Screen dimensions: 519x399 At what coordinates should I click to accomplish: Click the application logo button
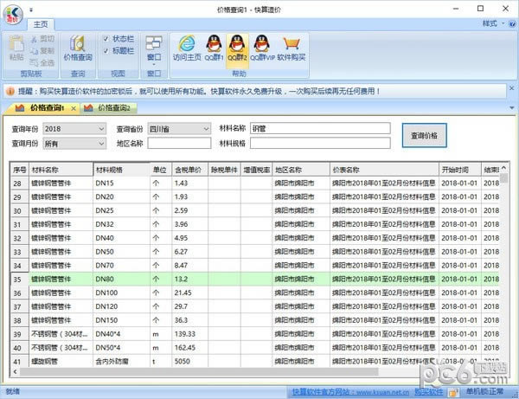pyautogui.click(x=12, y=14)
